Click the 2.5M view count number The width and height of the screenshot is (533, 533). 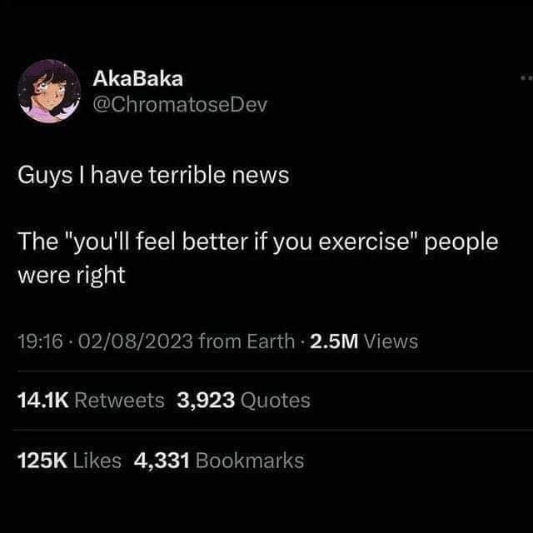(x=334, y=341)
